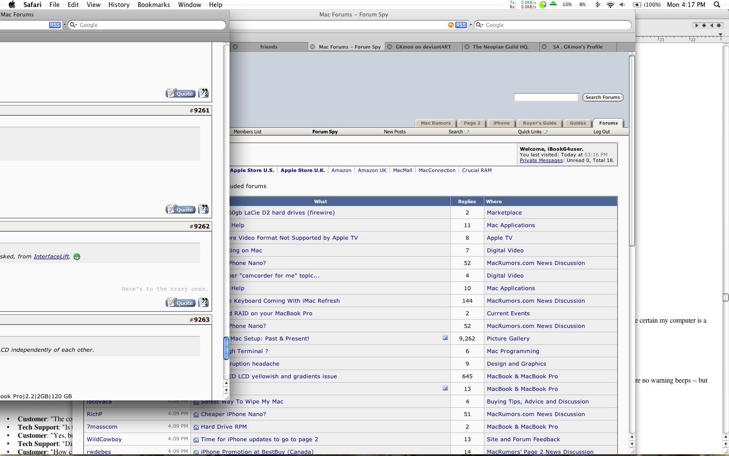Open the WildCowboy user link
Image resolution: width=729 pixels, height=456 pixels.
click(104, 439)
